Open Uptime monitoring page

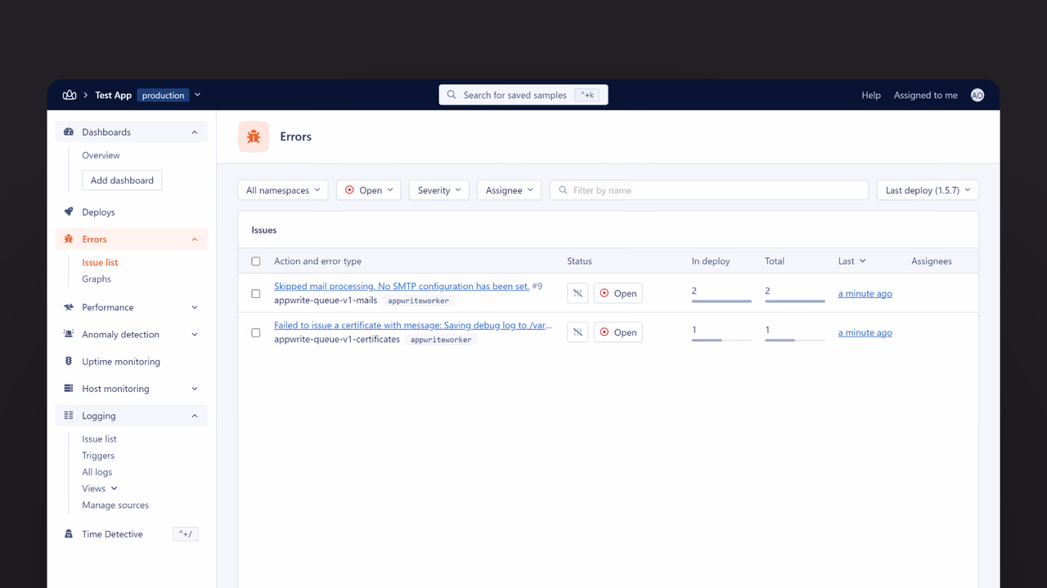121,362
